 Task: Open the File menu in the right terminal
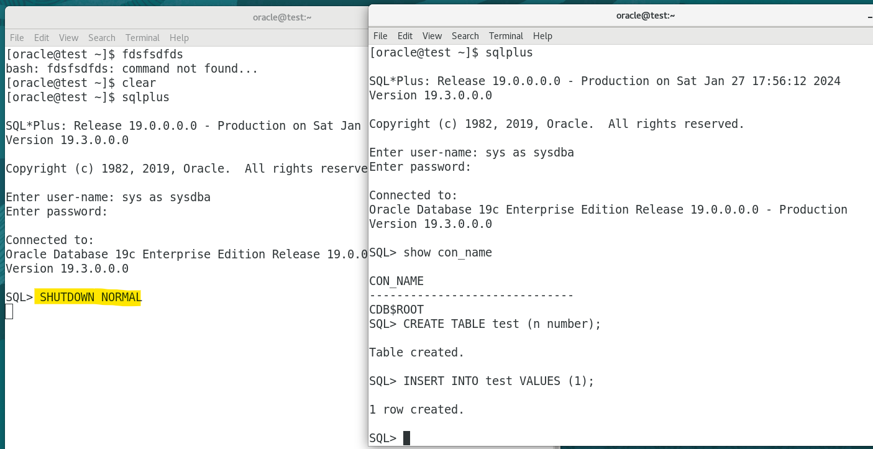380,36
